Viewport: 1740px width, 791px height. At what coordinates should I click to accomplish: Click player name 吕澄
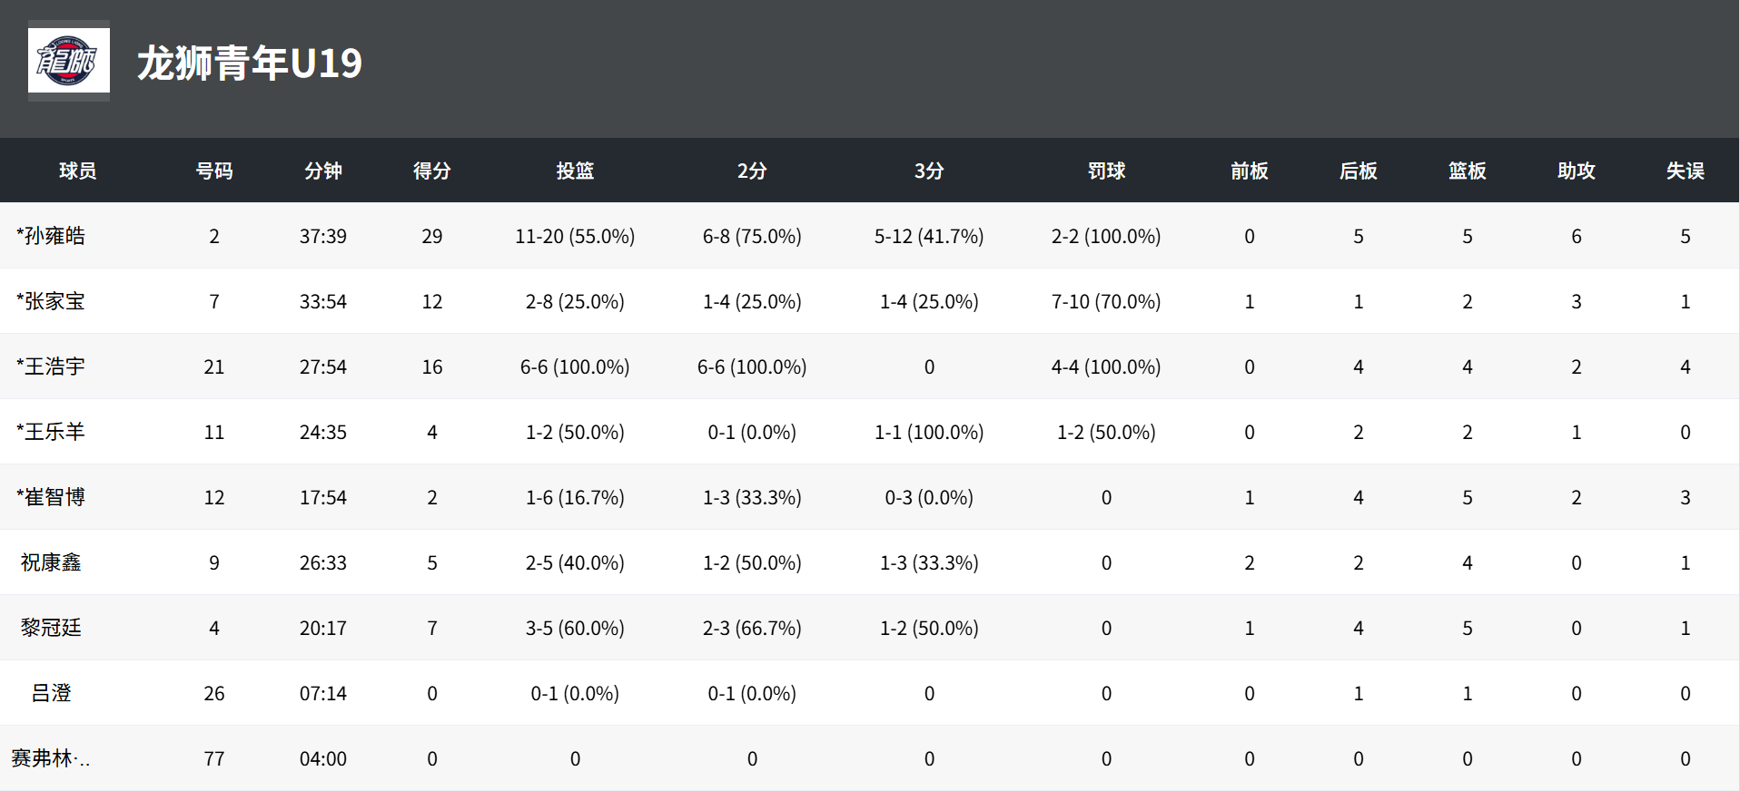(x=51, y=693)
